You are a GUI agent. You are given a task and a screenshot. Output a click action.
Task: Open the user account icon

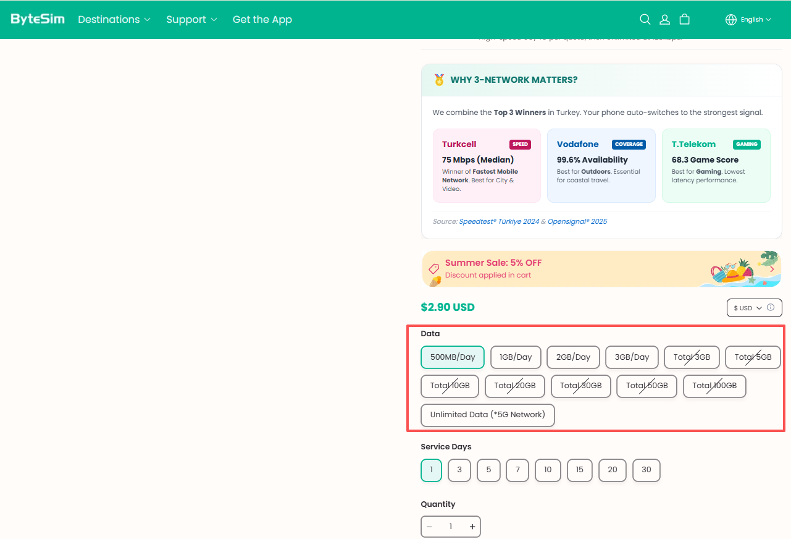[665, 19]
